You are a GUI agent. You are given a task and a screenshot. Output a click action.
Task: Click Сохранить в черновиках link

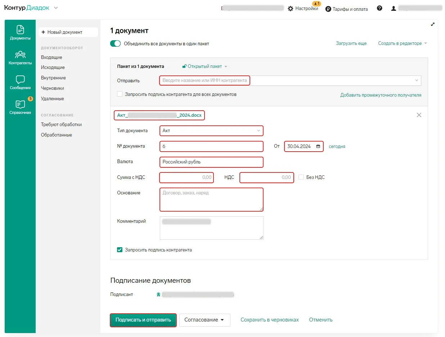269,320
